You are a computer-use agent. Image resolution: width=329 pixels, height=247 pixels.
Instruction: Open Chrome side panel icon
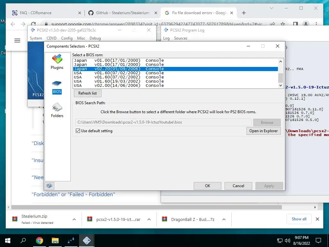(296, 24)
